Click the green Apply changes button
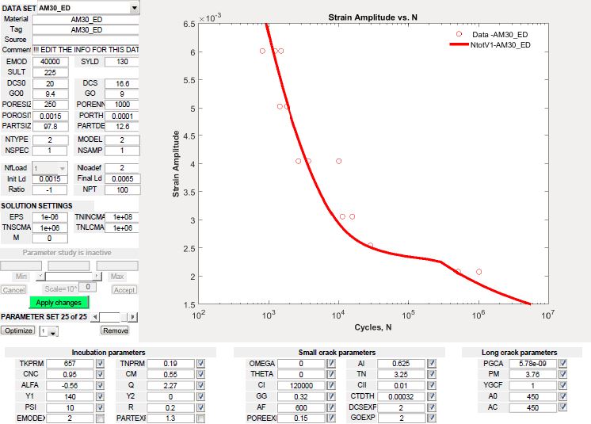The image size is (591, 424). pyautogui.click(x=59, y=303)
